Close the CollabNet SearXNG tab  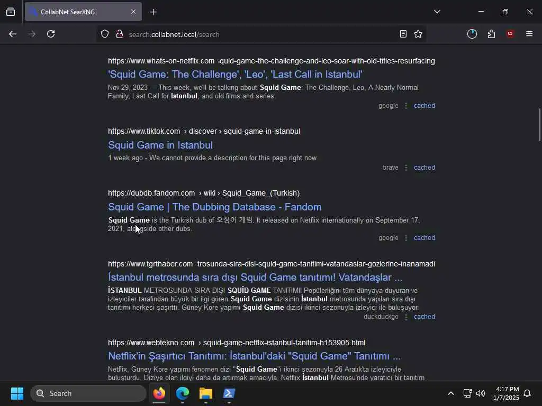133,12
